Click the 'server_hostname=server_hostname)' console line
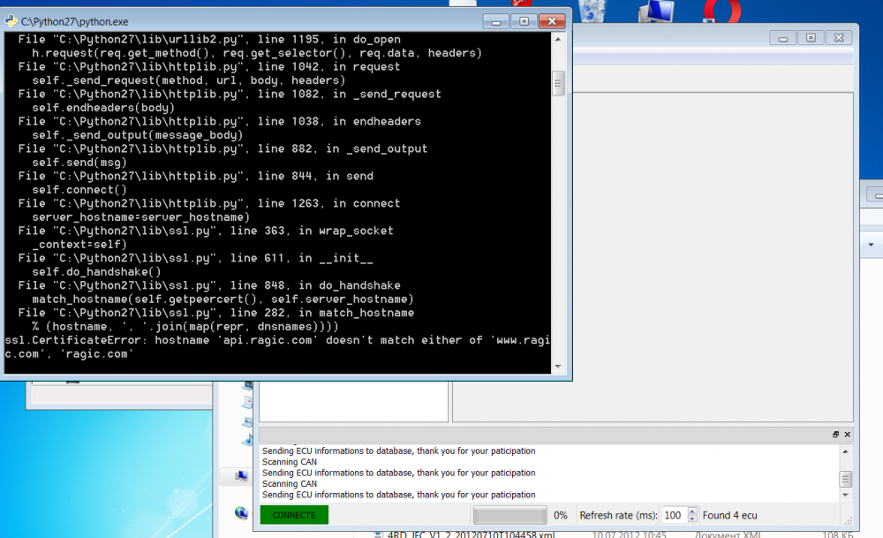883x538 pixels. tap(140, 217)
